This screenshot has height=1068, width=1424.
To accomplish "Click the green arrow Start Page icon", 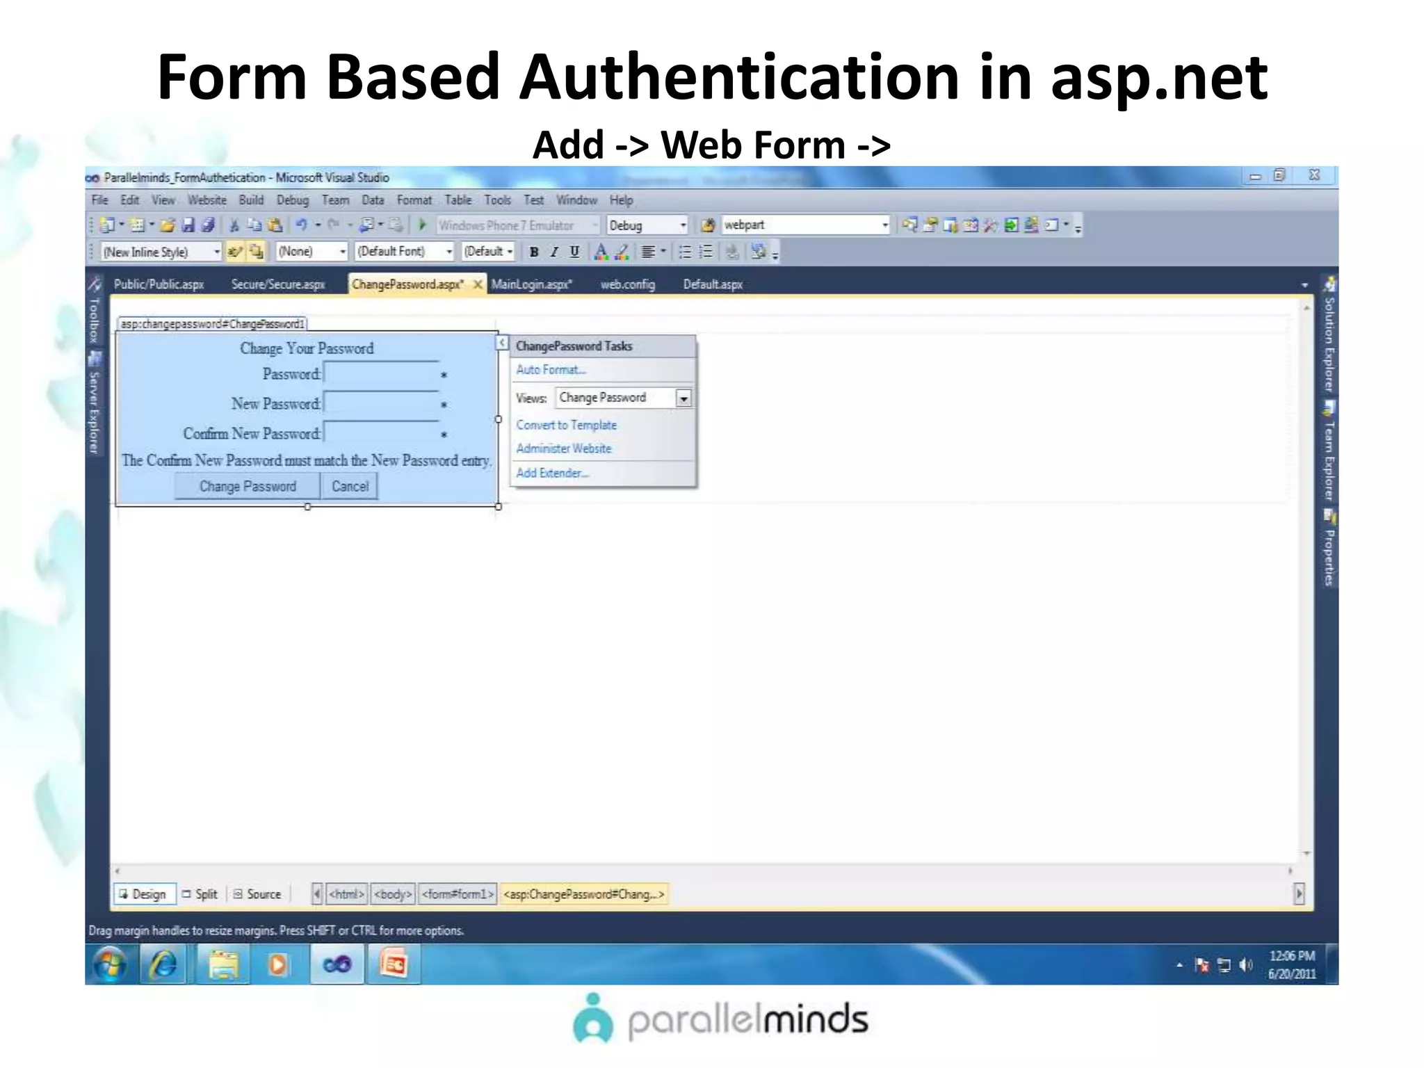I will coord(1012,225).
